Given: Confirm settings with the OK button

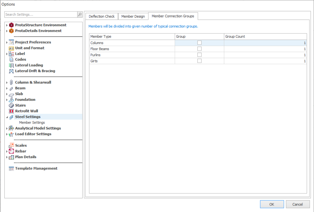Looking at the screenshot, I should pos(272,204).
